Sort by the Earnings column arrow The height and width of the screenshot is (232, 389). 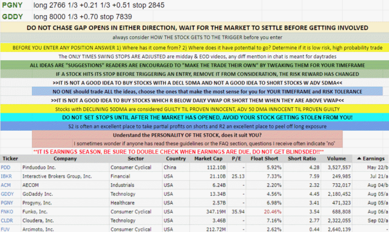(359, 158)
